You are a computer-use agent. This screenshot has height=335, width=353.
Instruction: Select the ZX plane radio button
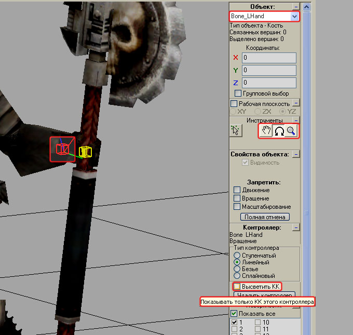(257, 111)
